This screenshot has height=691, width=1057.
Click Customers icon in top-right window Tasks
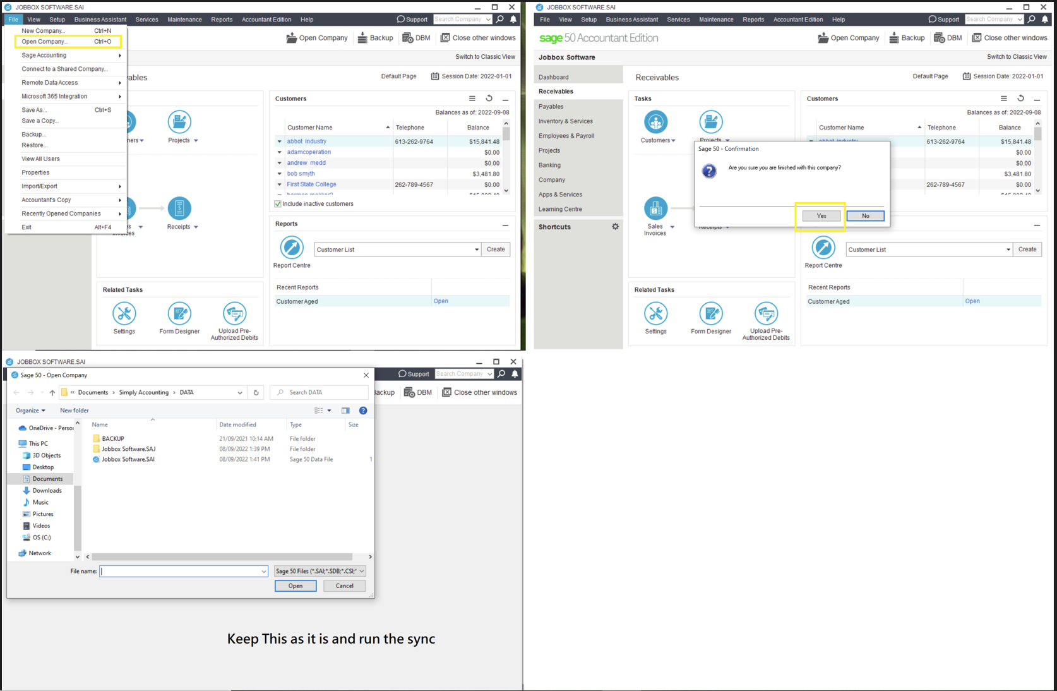[x=655, y=122]
